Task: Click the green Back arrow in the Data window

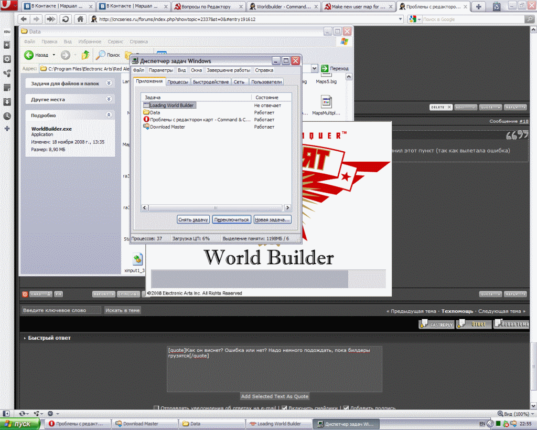Action: coord(29,55)
